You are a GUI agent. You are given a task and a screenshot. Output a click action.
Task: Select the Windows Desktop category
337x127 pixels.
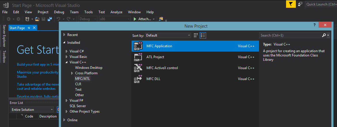point(89,68)
